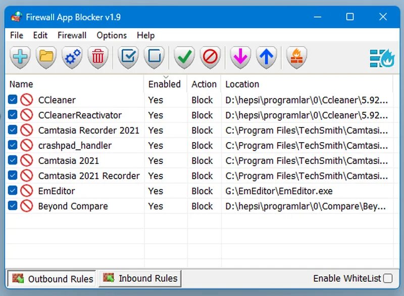Select the Beyond Compare rule name
This screenshot has height=296, width=404.
[73, 206]
